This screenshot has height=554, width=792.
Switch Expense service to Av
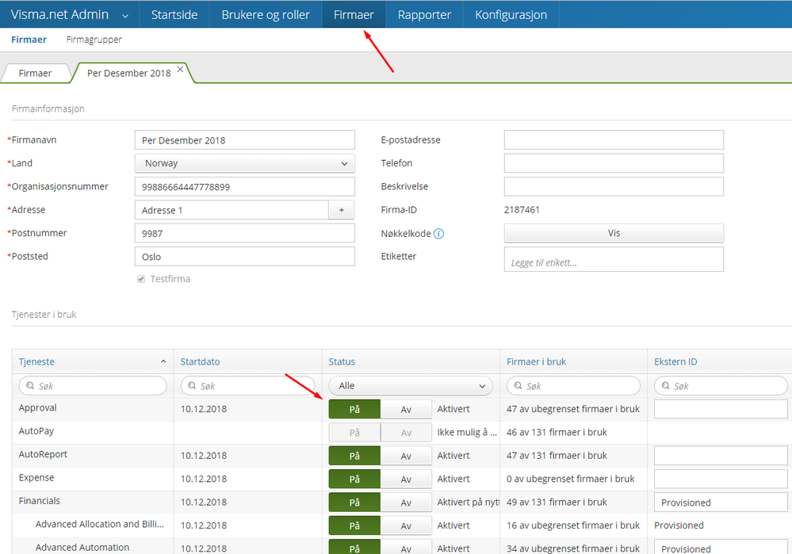[x=406, y=479]
